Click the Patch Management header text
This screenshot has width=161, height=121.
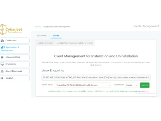coord(146,26)
